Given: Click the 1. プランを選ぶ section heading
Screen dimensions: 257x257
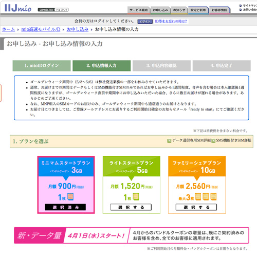Looking at the screenshot, I should 31,141.
